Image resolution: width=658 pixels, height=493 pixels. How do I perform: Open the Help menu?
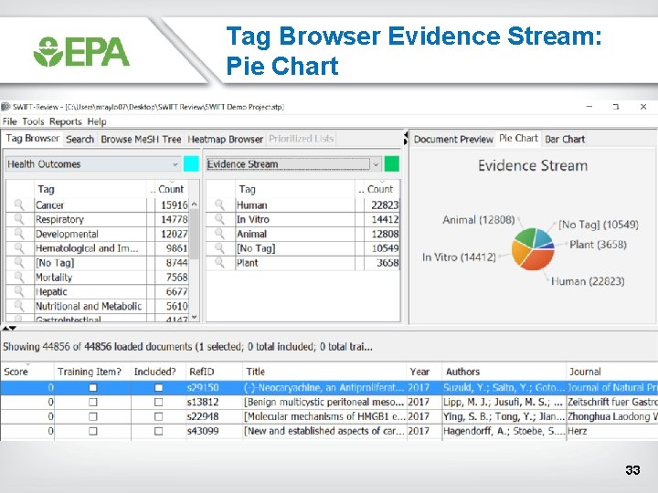pos(97,121)
